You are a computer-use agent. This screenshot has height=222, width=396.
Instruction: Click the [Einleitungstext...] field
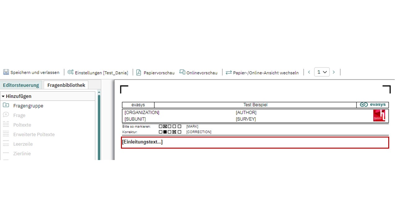255,142
